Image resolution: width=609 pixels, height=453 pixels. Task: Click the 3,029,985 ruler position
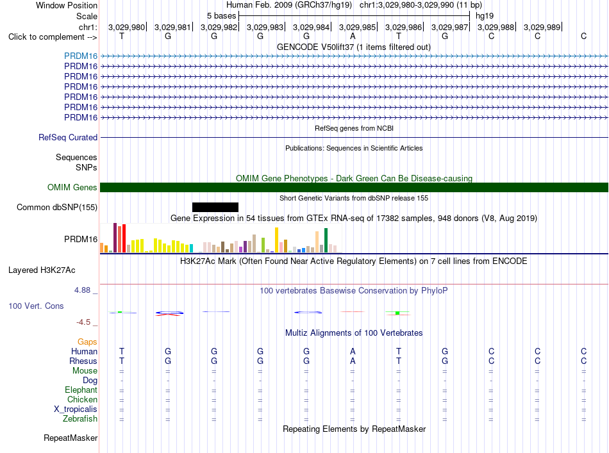tap(357, 27)
